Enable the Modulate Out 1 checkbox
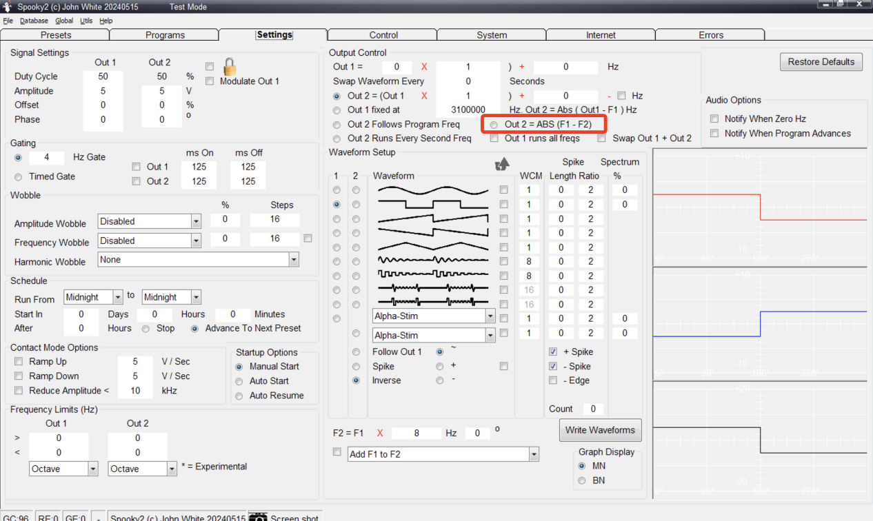 (210, 81)
